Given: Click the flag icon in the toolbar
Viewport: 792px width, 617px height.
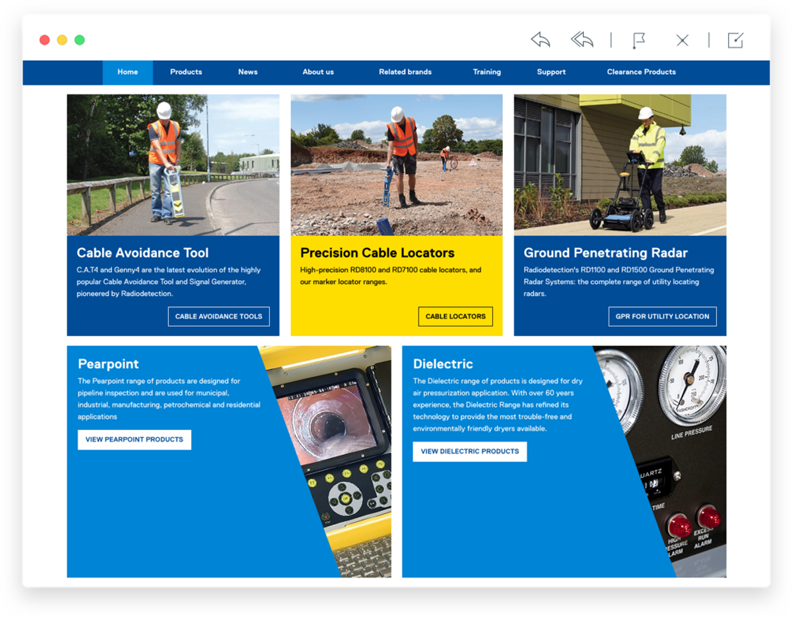Looking at the screenshot, I should pyautogui.click(x=638, y=41).
